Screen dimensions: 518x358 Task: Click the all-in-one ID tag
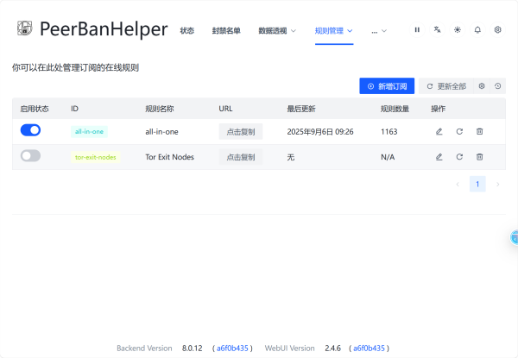point(89,132)
